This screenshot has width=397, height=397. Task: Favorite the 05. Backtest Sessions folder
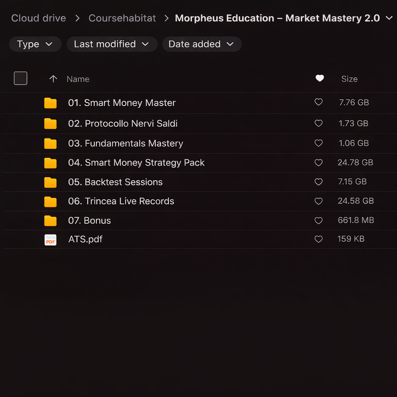click(x=318, y=182)
